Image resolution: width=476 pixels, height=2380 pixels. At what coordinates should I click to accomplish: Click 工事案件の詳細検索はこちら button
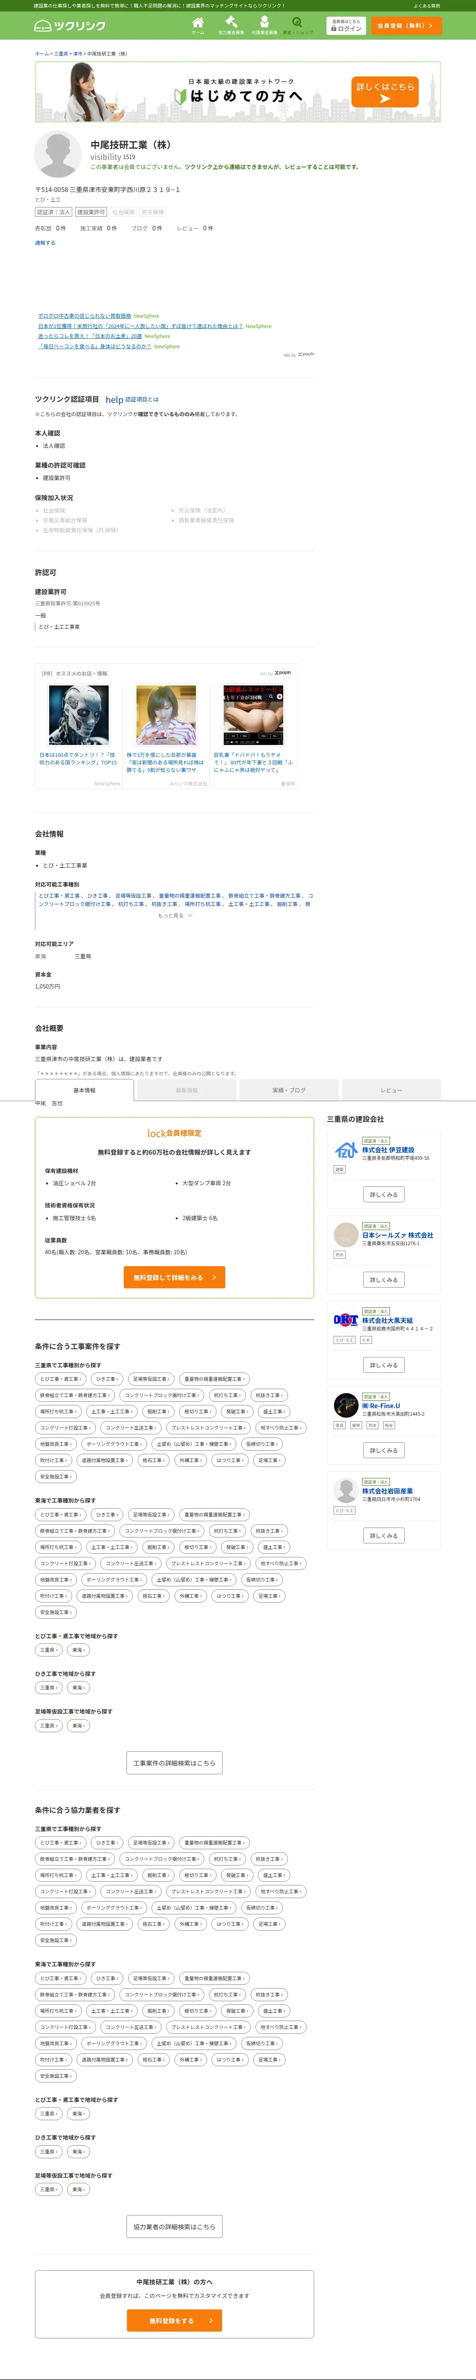175,1763
